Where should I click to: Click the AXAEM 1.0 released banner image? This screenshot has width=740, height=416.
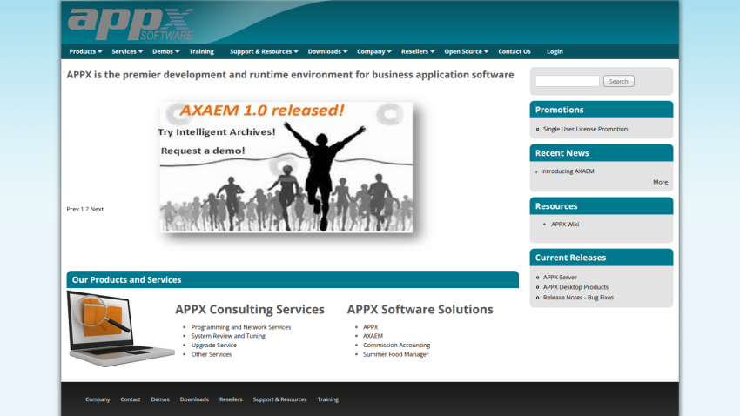[286, 167]
